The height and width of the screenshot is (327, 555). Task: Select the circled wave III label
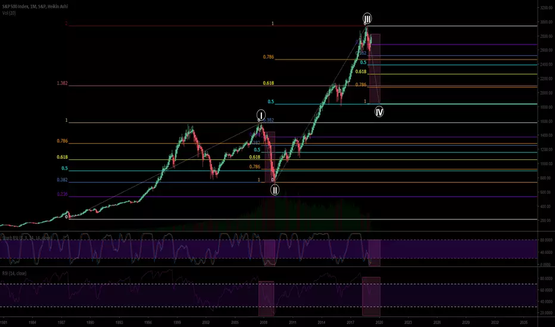pos(367,18)
